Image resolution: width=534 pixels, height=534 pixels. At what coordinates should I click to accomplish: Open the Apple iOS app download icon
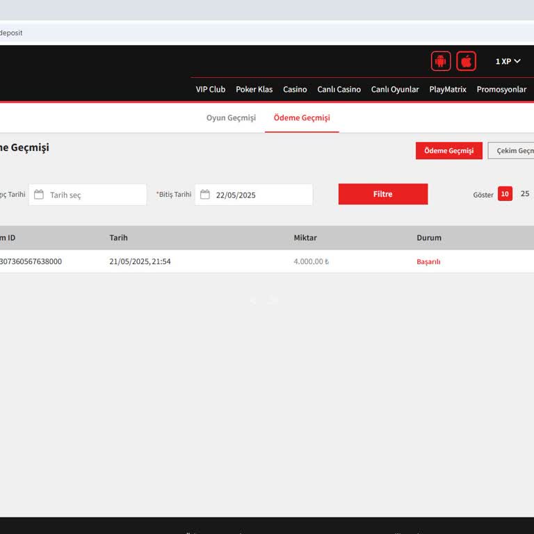[x=467, y=61]
